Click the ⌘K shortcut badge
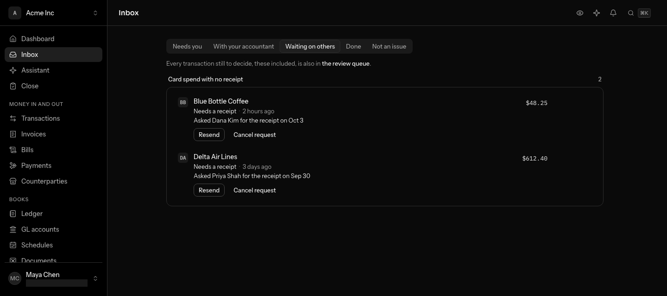 click(644, 13)
